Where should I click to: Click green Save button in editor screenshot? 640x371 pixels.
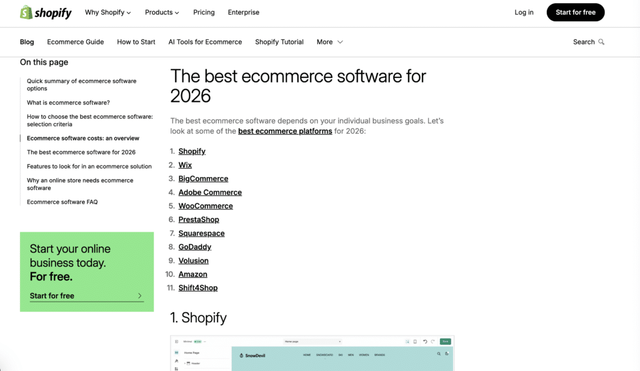445,342
